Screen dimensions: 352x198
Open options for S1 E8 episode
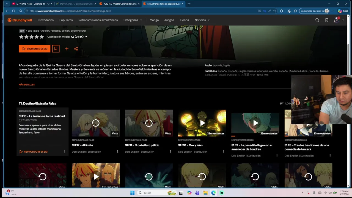point(330,156)
